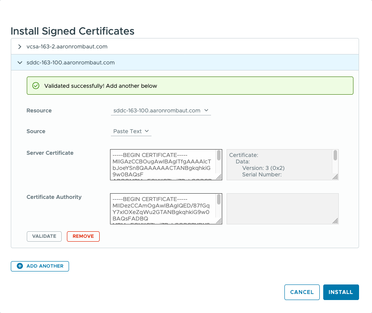Click the red Remove button
Image resolution: width=372 pixels, height=313 pixels.
coord(83,236)
